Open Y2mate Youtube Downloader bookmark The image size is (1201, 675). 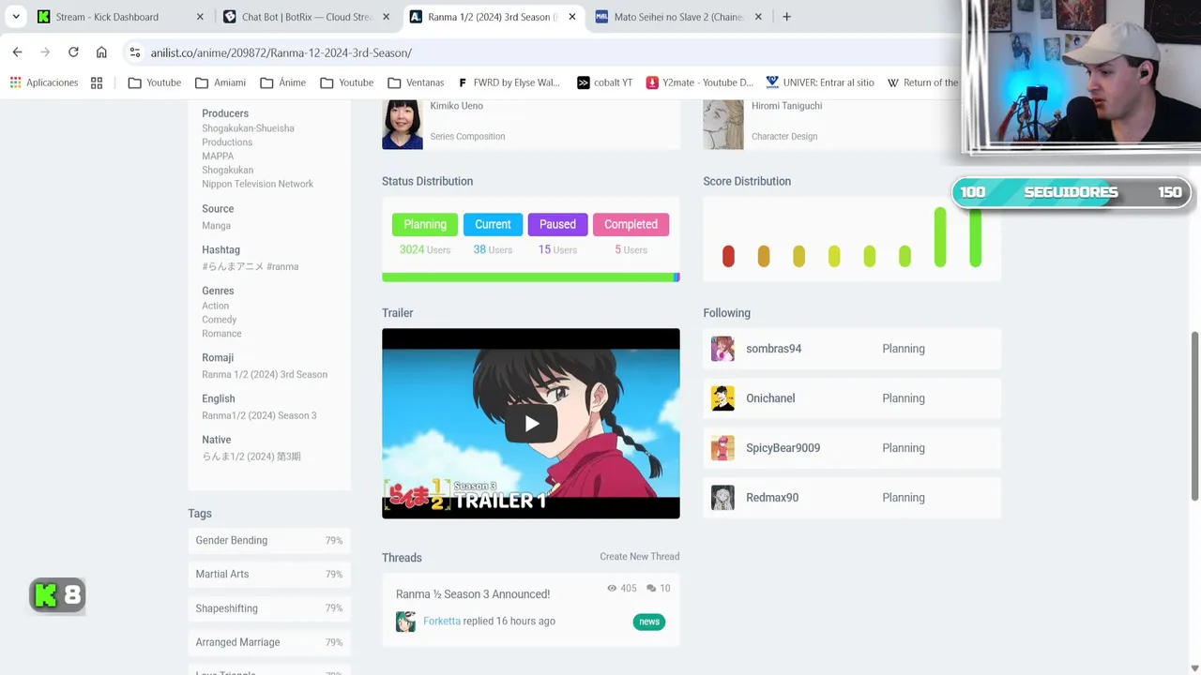coord(700,82)
